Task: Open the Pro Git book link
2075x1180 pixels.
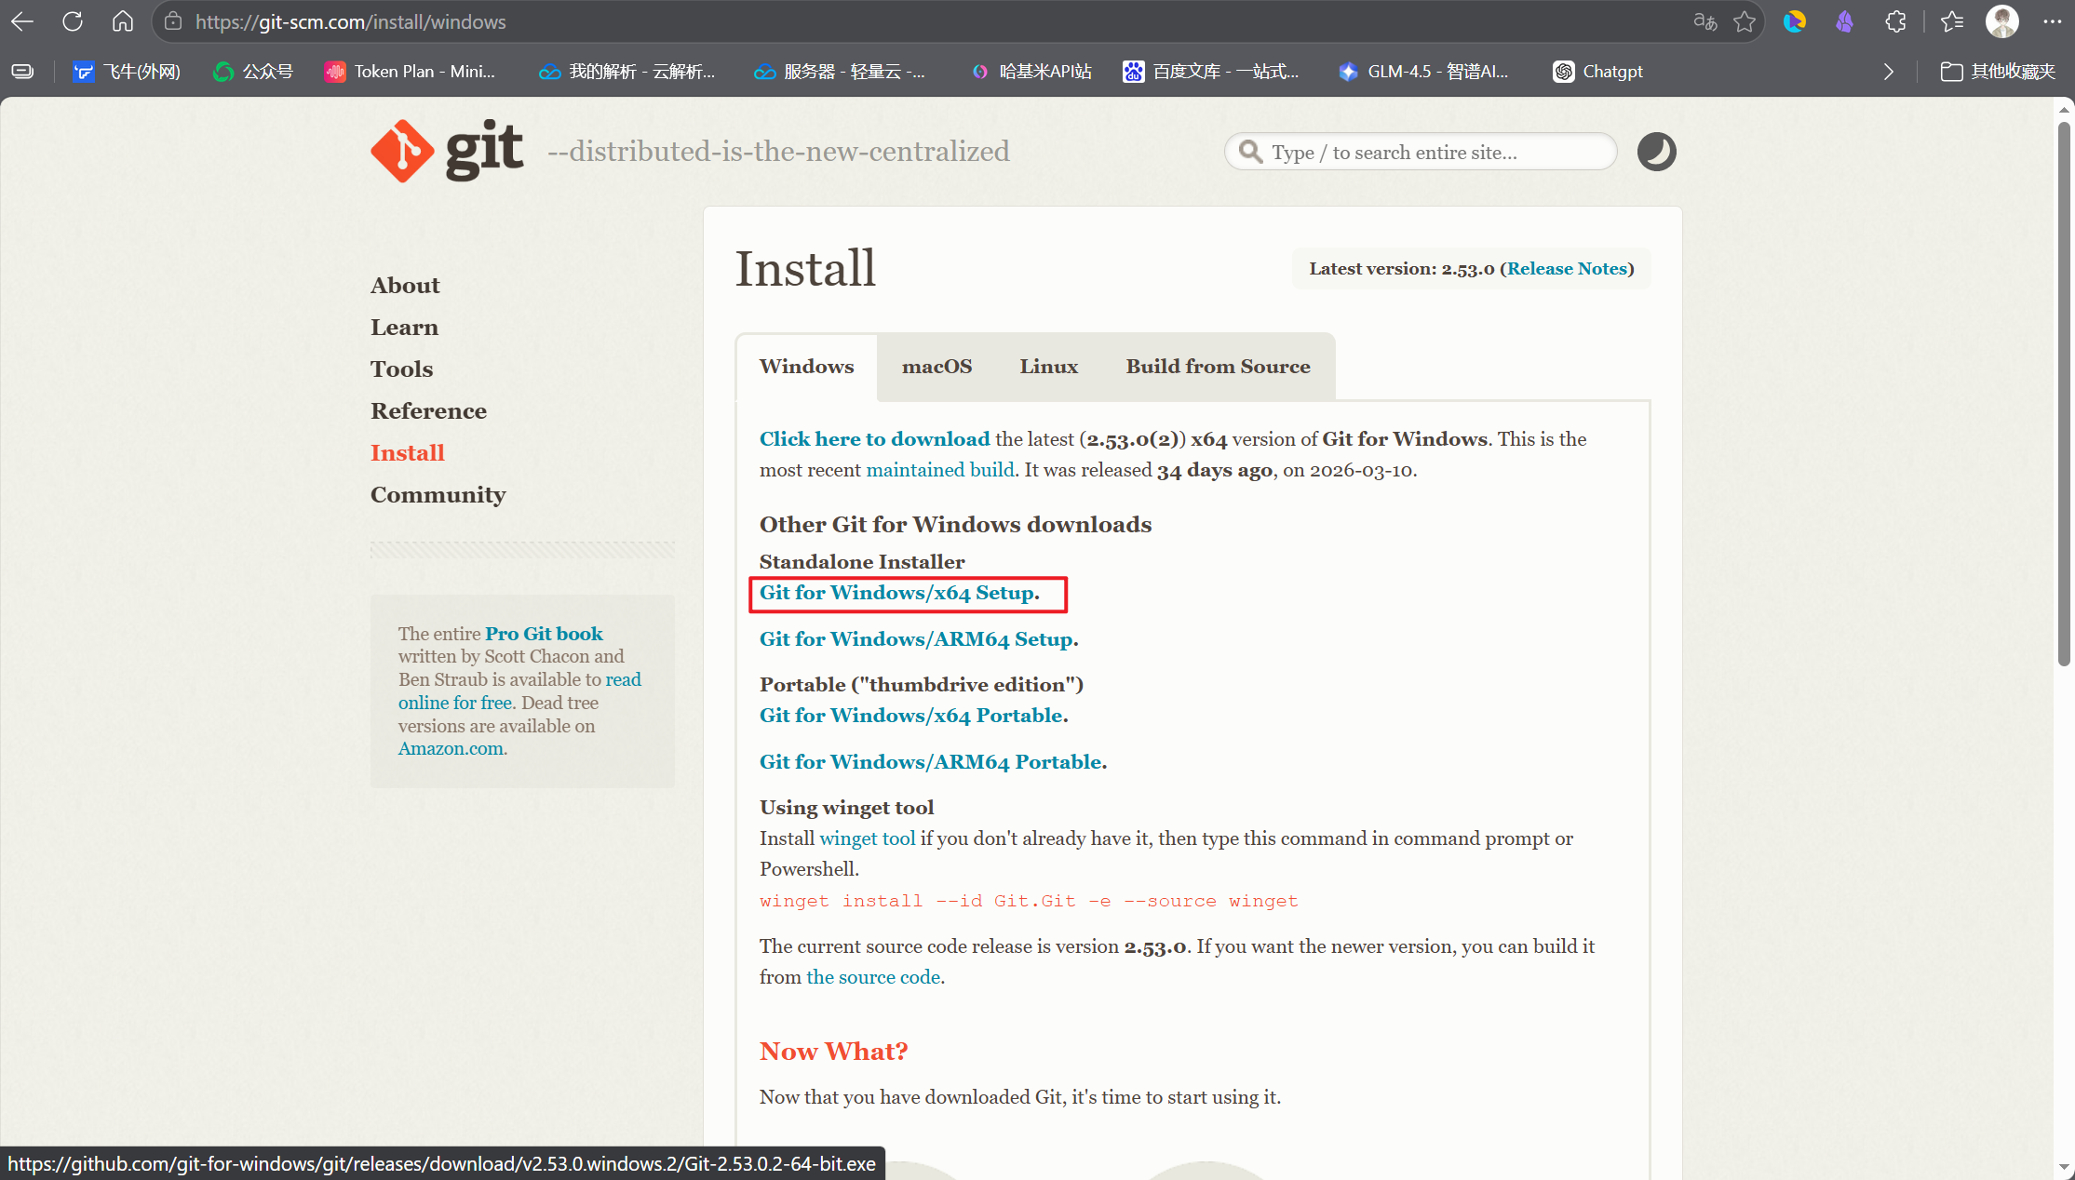Action: [x=544, y=634]
